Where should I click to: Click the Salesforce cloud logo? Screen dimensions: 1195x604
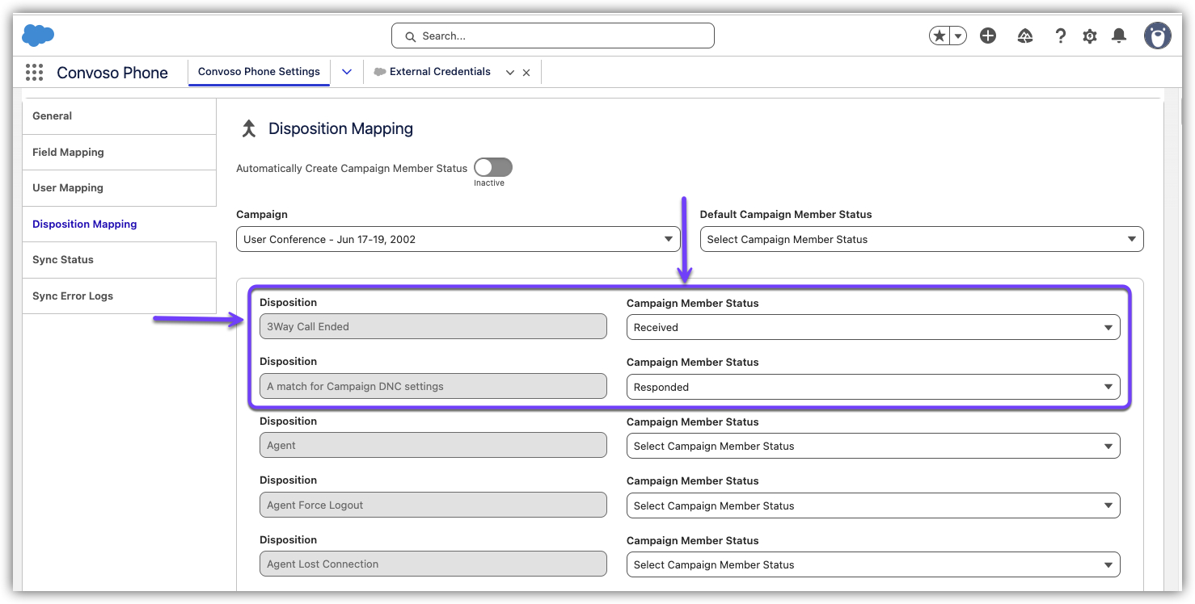click(x=38, y=36)
